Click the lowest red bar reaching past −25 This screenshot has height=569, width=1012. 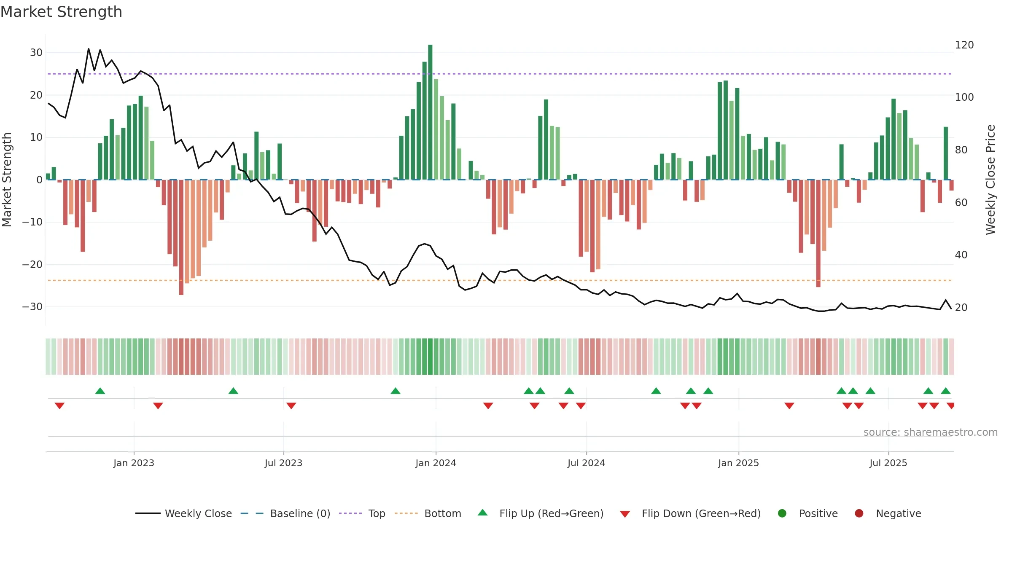tap(181, 237)
